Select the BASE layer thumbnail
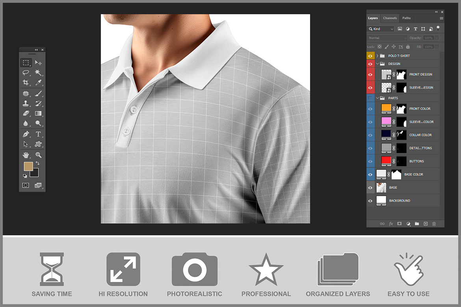Image resolution: width=461 pixels, height=307 pixels. [381, 188]
